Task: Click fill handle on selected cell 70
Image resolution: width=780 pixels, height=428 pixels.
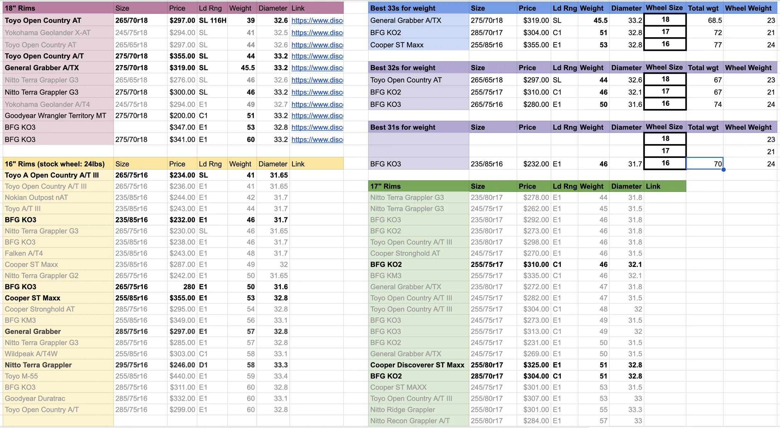Action: click(723, 170)
